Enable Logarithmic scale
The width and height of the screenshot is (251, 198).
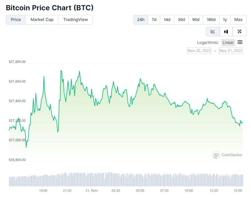pyautogui.click(x=208, y=43)
